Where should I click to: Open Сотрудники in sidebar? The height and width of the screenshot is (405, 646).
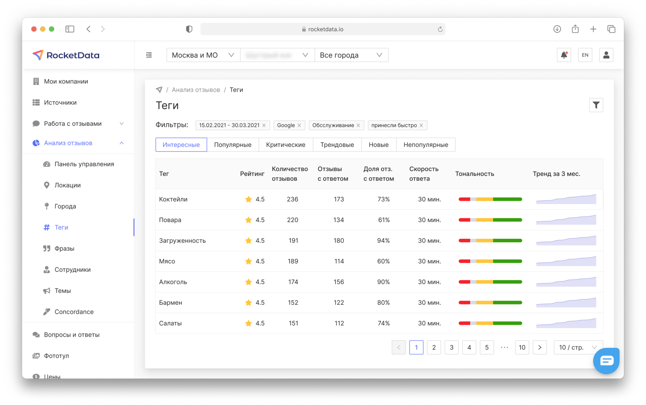(x=78, y=269)
